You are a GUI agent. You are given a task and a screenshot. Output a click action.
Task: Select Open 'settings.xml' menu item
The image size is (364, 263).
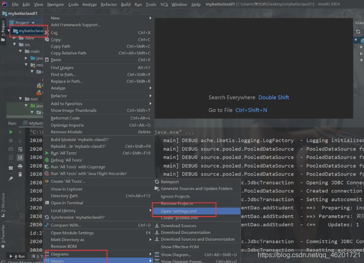197,211
